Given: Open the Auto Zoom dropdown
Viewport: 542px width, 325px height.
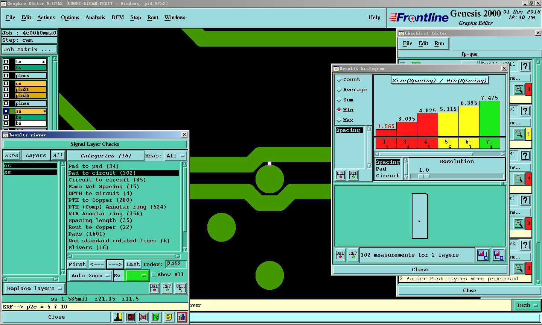Looking at the screenshot, I should [90, 275].
